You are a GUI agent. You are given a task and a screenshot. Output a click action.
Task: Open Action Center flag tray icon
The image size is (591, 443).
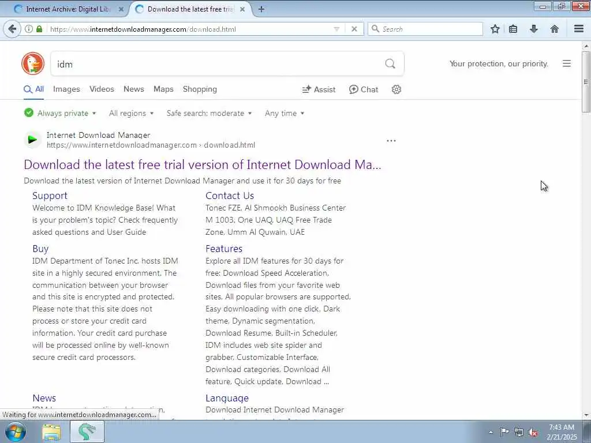(x=504, y=432)
